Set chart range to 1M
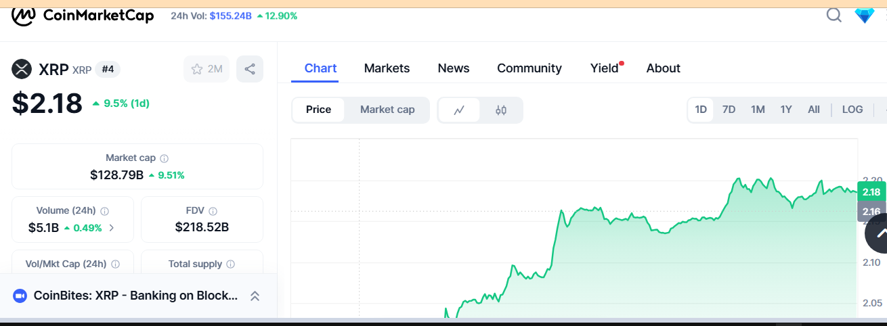887x326 pixels. (x=758, y=110)
